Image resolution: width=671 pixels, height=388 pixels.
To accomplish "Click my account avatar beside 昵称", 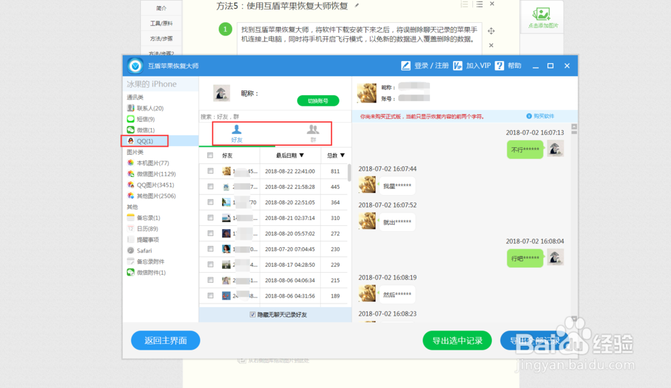I will pos(221,93).
